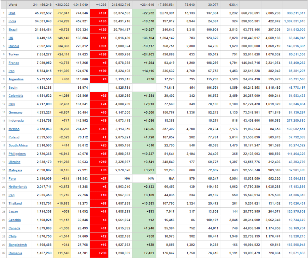The image size is (308, 258).
Task: Select Thailand new cases cell +10,863
Action: coord(62,204)
